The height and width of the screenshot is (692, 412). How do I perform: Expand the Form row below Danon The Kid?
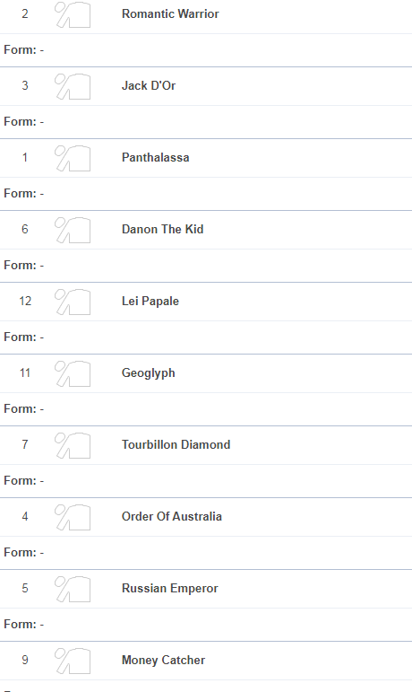click(206, 266)
